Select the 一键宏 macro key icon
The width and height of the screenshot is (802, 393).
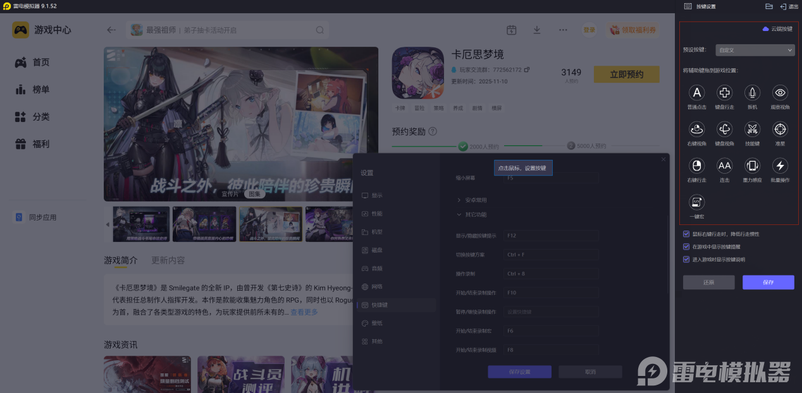click(x=696, y=202)
